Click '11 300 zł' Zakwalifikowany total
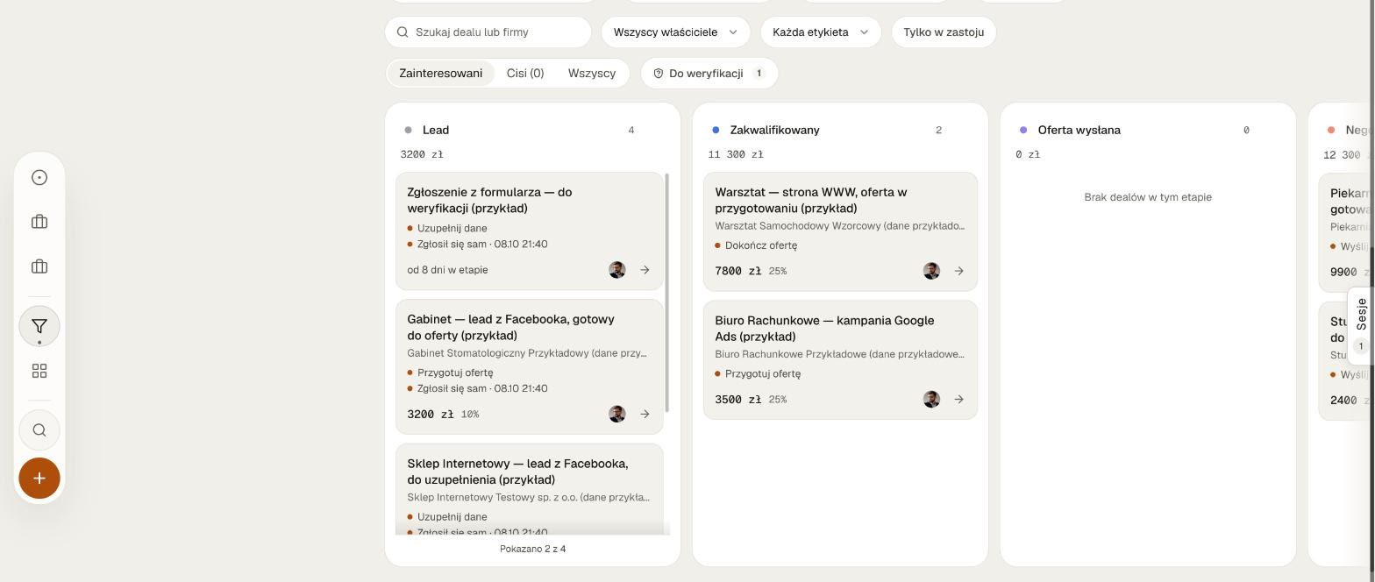 pos(736,154)
